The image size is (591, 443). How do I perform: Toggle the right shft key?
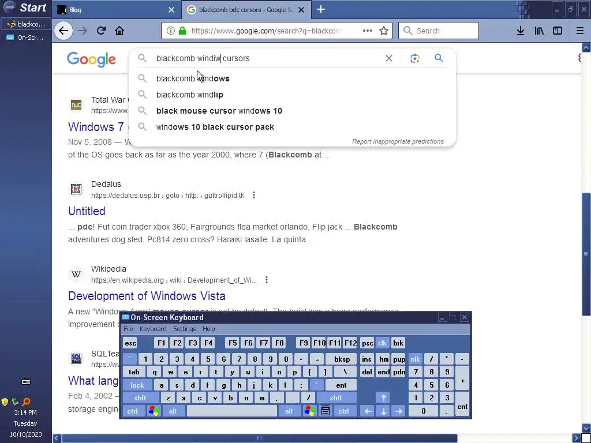click(x=335, y=398)
